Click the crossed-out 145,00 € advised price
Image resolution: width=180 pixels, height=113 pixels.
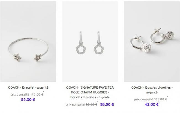[x=37, y=94]
